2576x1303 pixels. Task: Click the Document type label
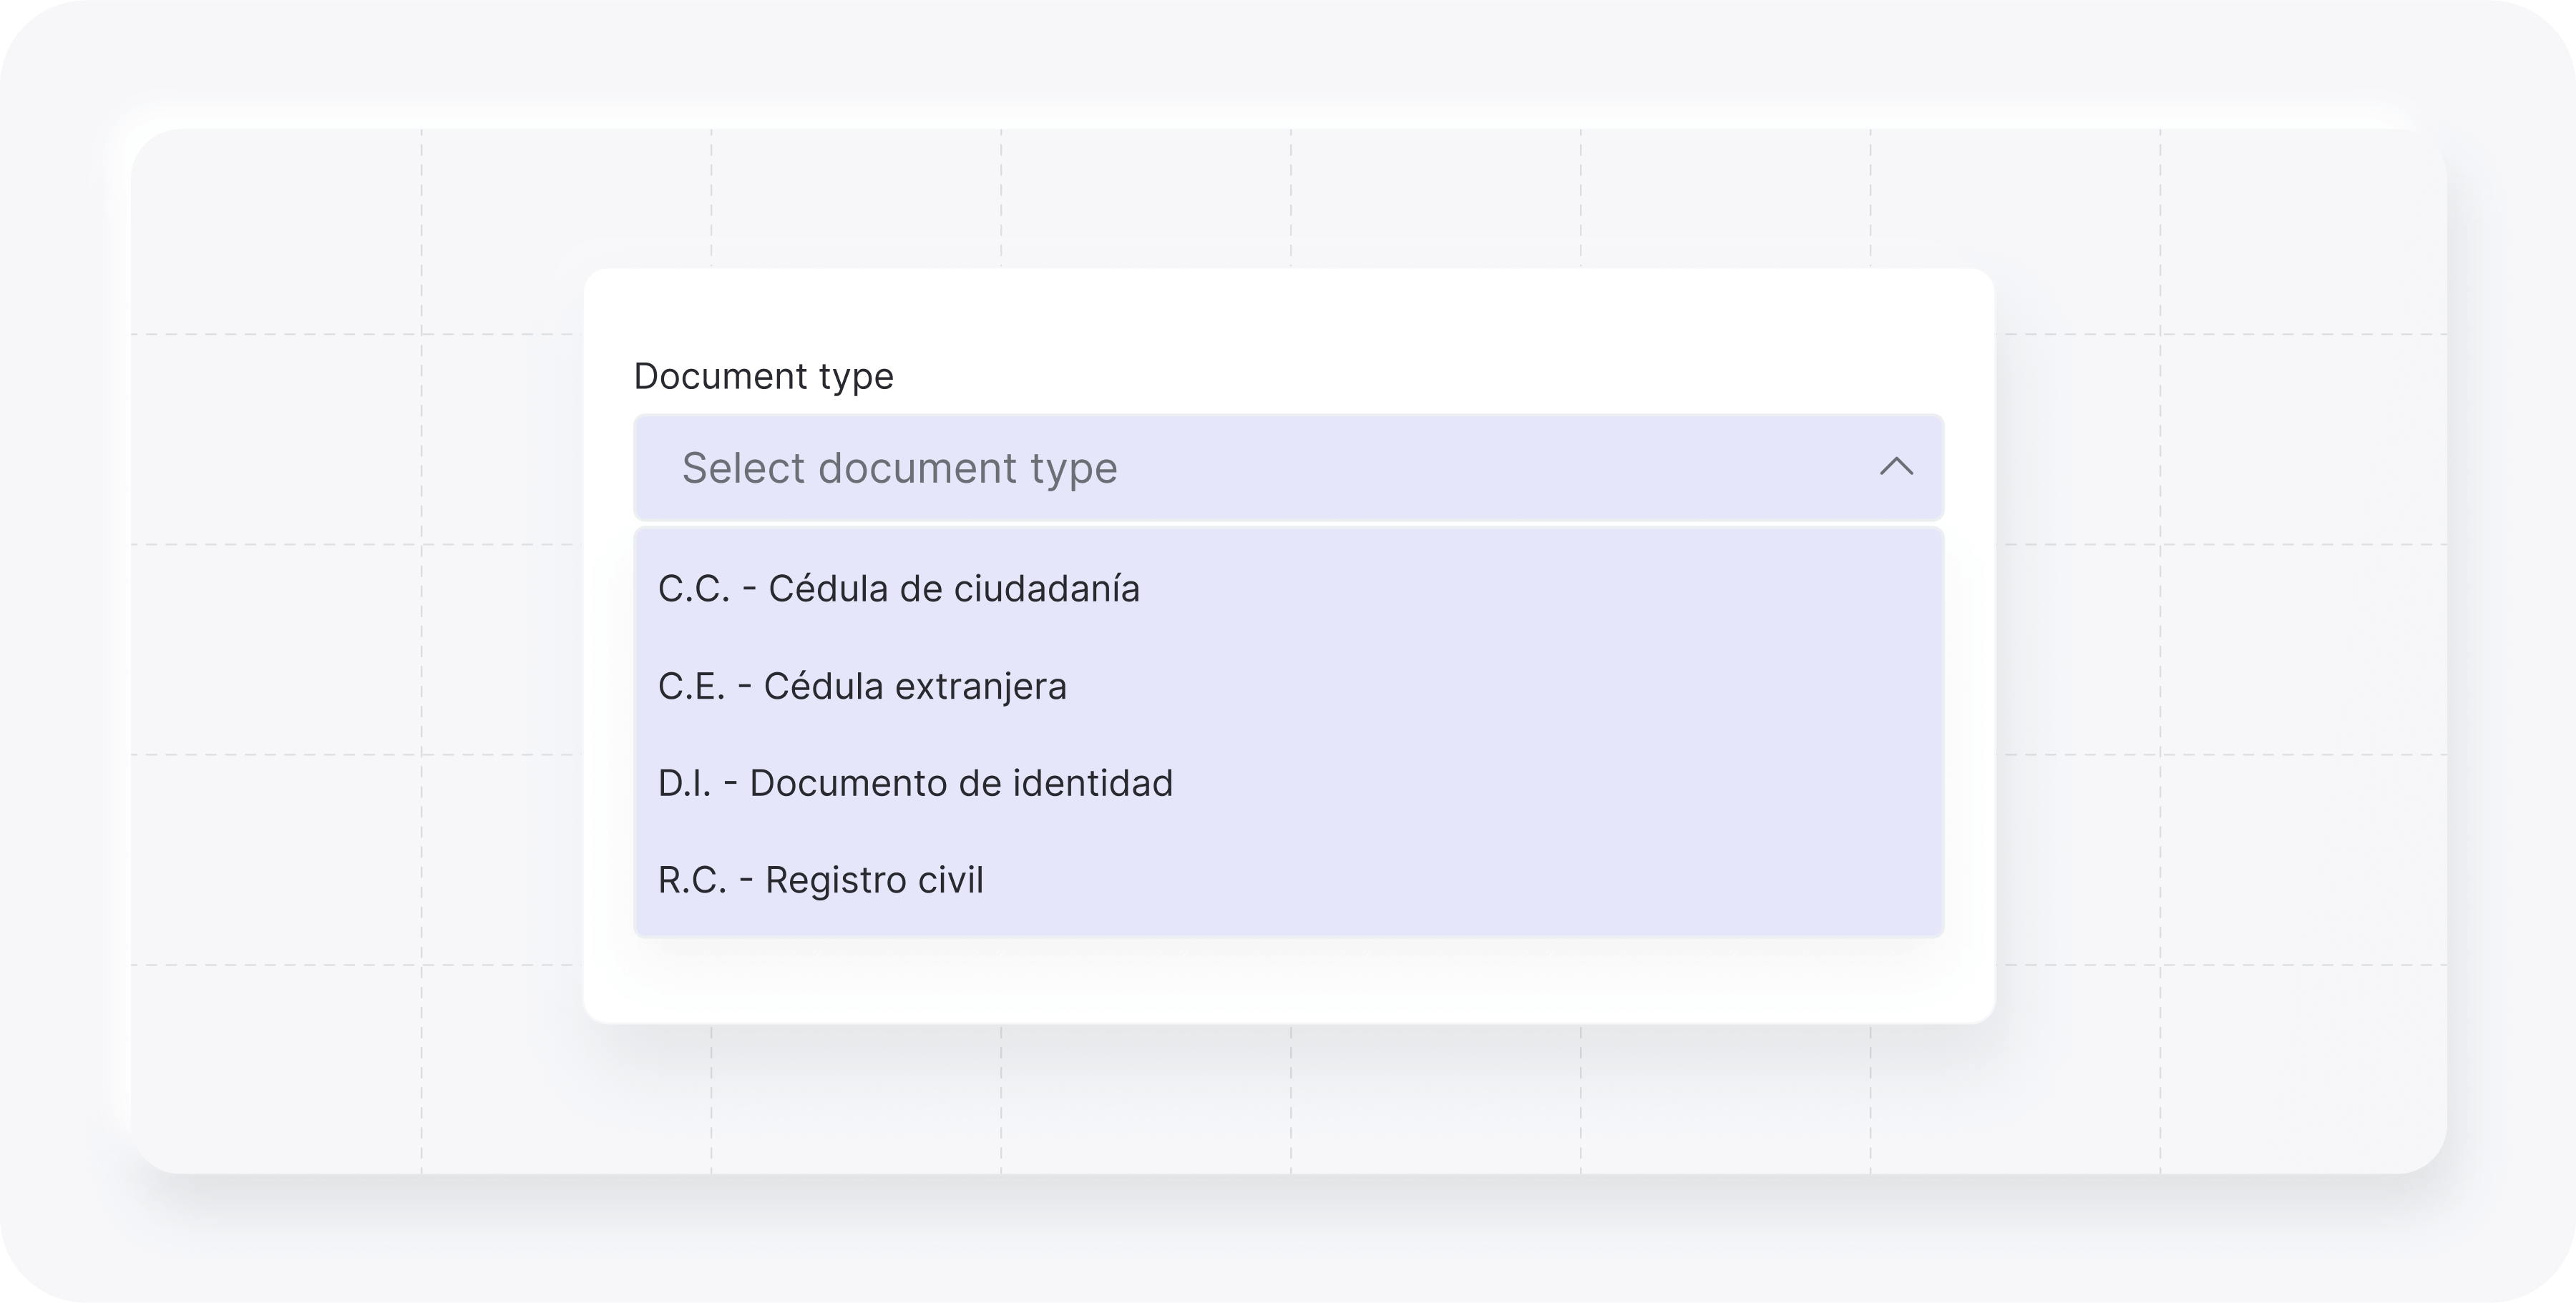pyautogui.click(x=763, y=377)
